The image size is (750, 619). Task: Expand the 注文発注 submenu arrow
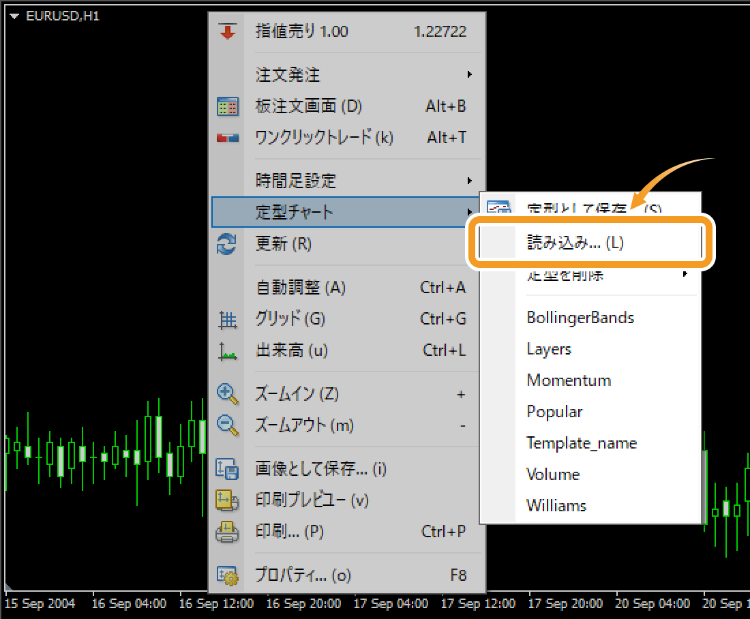470,74
